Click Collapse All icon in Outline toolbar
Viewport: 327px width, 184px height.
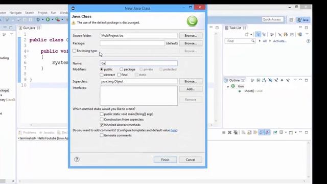point(259,80)
